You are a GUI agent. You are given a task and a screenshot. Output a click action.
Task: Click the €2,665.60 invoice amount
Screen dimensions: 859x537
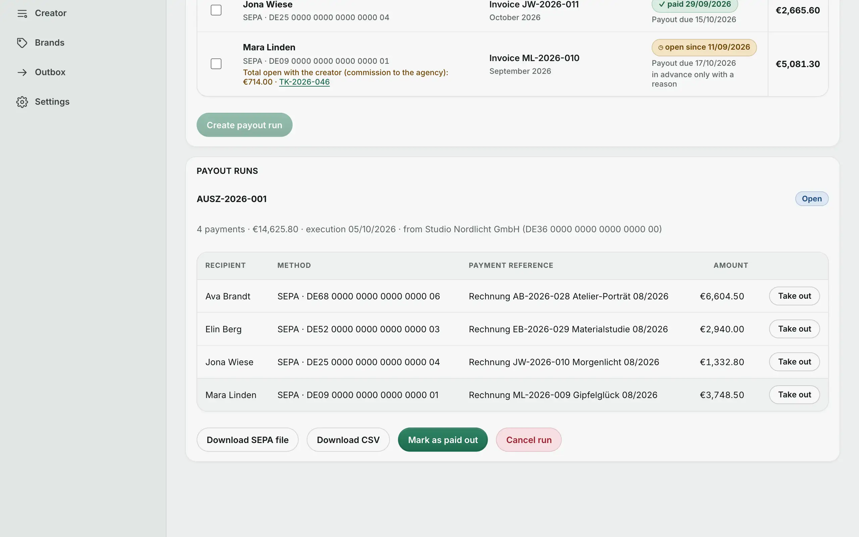click(x=798, y=10)
